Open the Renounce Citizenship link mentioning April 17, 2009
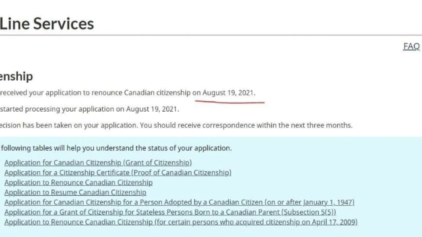 tap(181, 222)
